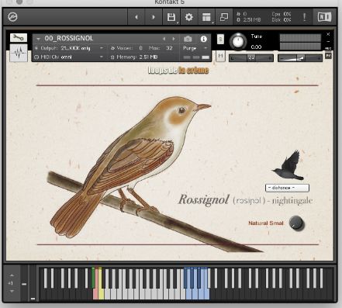Remove instrument with the X button
The height and width of the screenshot is (308, 342).
328,34
